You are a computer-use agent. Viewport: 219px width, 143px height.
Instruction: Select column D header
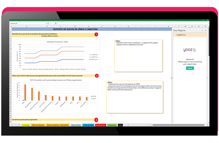point(75,26)
